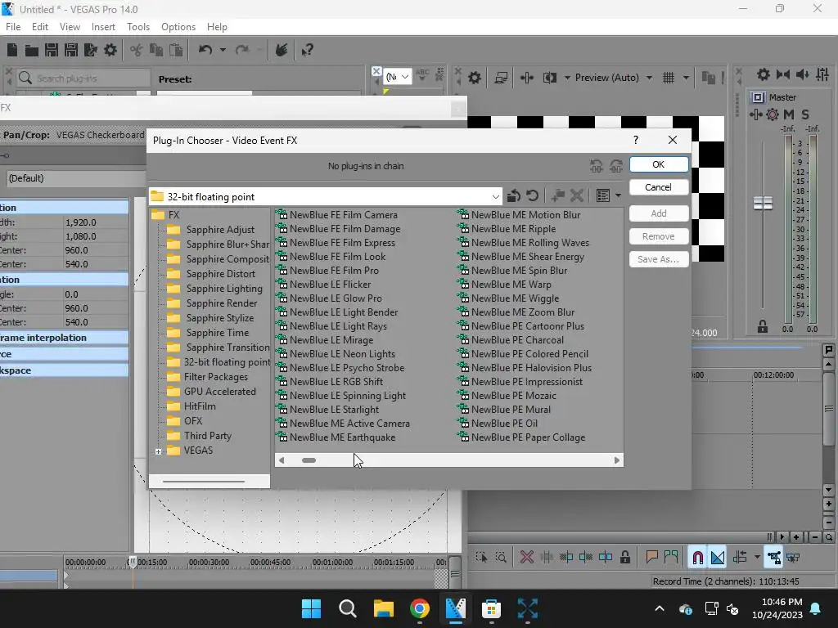Click the help question mark in Plug-In Chooser

tap(635, 140)
